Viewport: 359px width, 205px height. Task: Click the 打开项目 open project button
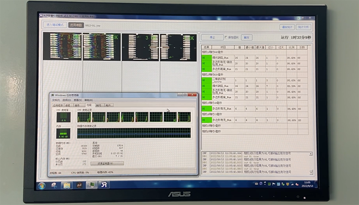click(76, 26)
